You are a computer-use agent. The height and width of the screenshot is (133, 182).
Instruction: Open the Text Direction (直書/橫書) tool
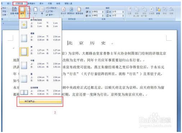pyautogui.click(x=14, y=11)
